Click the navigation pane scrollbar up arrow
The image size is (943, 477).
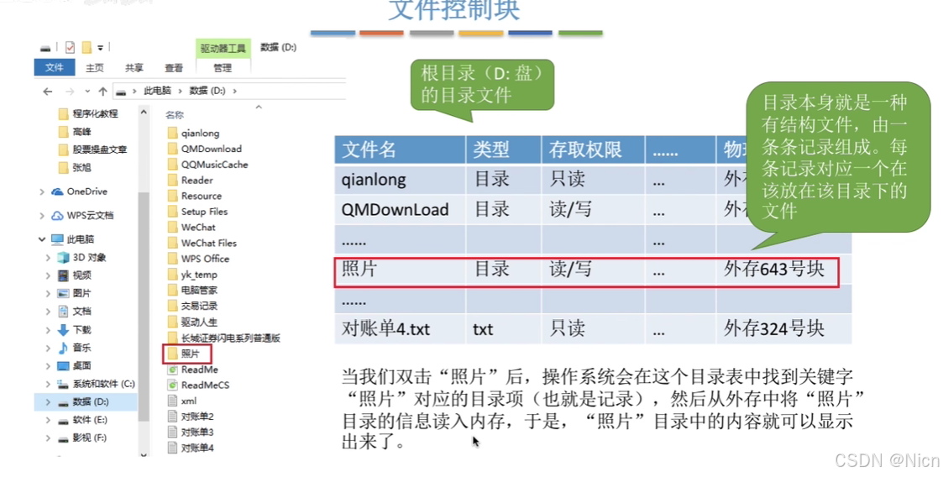coord(143,113)
